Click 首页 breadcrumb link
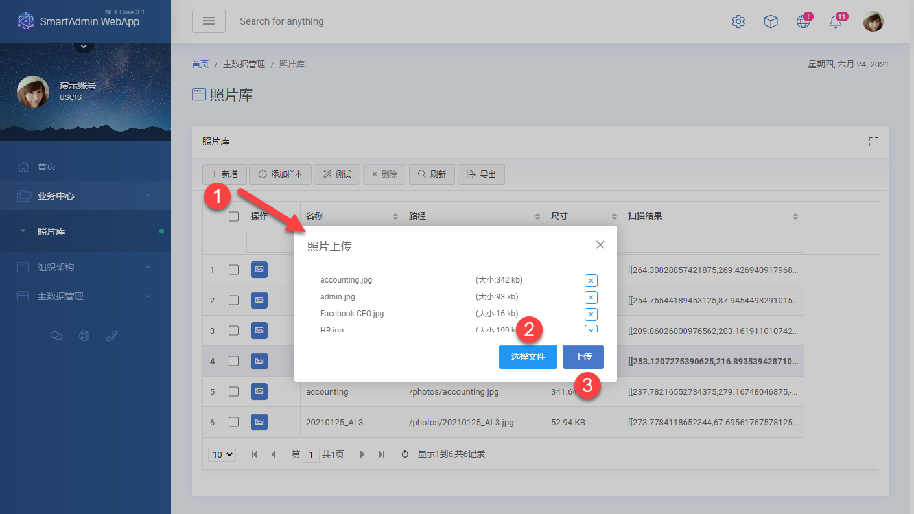914x514 pixels. pyautogui.click(x=200, y=64)
